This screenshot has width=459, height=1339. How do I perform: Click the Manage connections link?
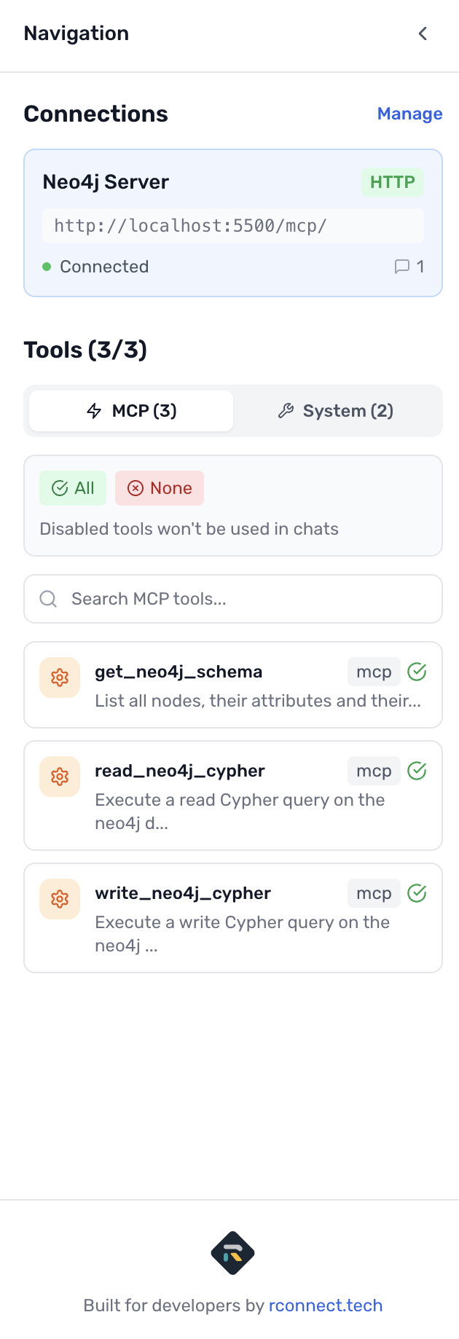[x=409, y=114]
